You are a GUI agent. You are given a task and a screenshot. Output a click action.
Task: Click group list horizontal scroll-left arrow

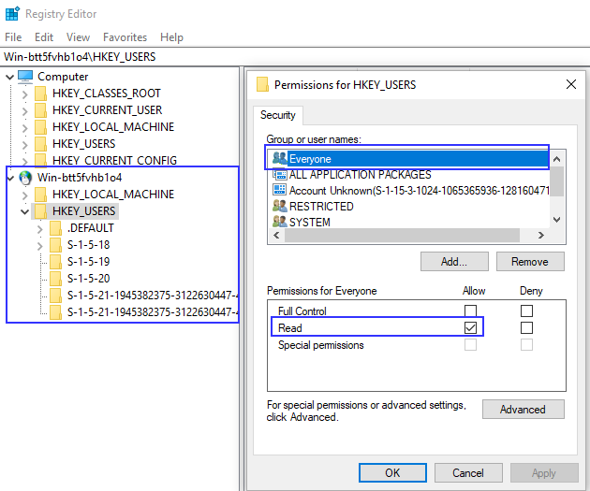click(x=276, y=235)
